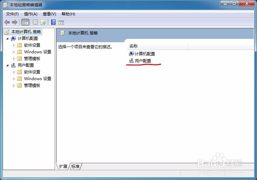Open Help via the blue question mark icon
The image size is (257, 180).
54,22
